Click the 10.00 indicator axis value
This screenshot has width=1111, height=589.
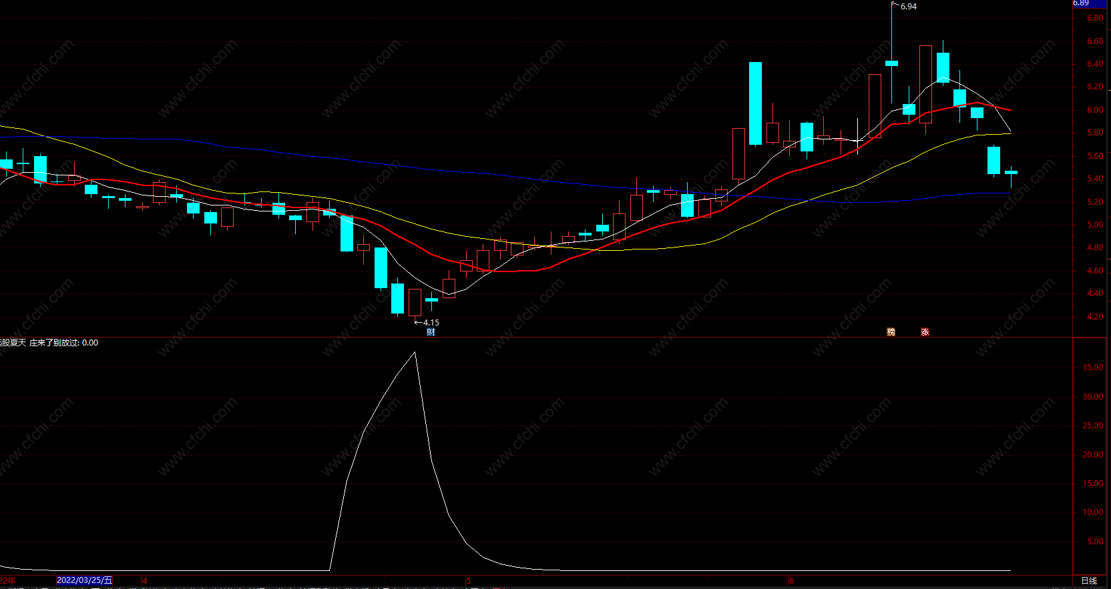(1093, 512)
